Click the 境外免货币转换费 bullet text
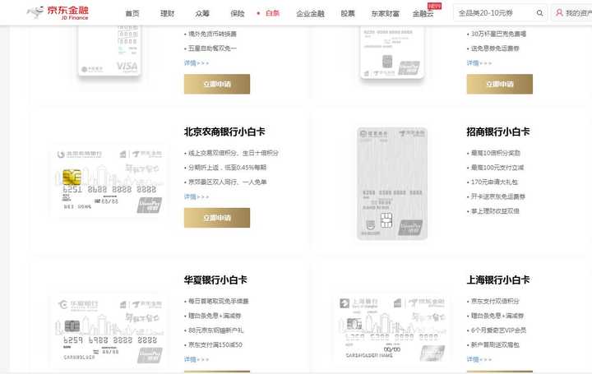Screen dimensions: 592x374 coord(212,34)
